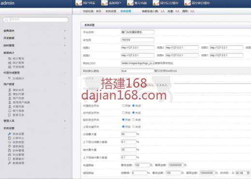Click the 清空前台缓存 toolbar icon
Image resolution: width=251 pixels, height=179 pixels.
[187, 3]
